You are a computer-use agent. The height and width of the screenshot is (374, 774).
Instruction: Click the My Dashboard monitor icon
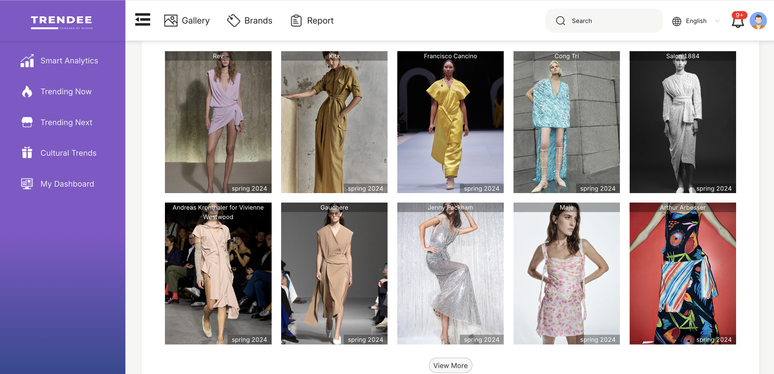click(27, 184)
